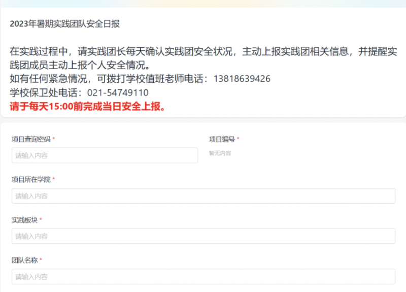Click the 暂无内容 text under 项目编号
Image resolution: width=406 pixels, height=292 pixels.
220,153
